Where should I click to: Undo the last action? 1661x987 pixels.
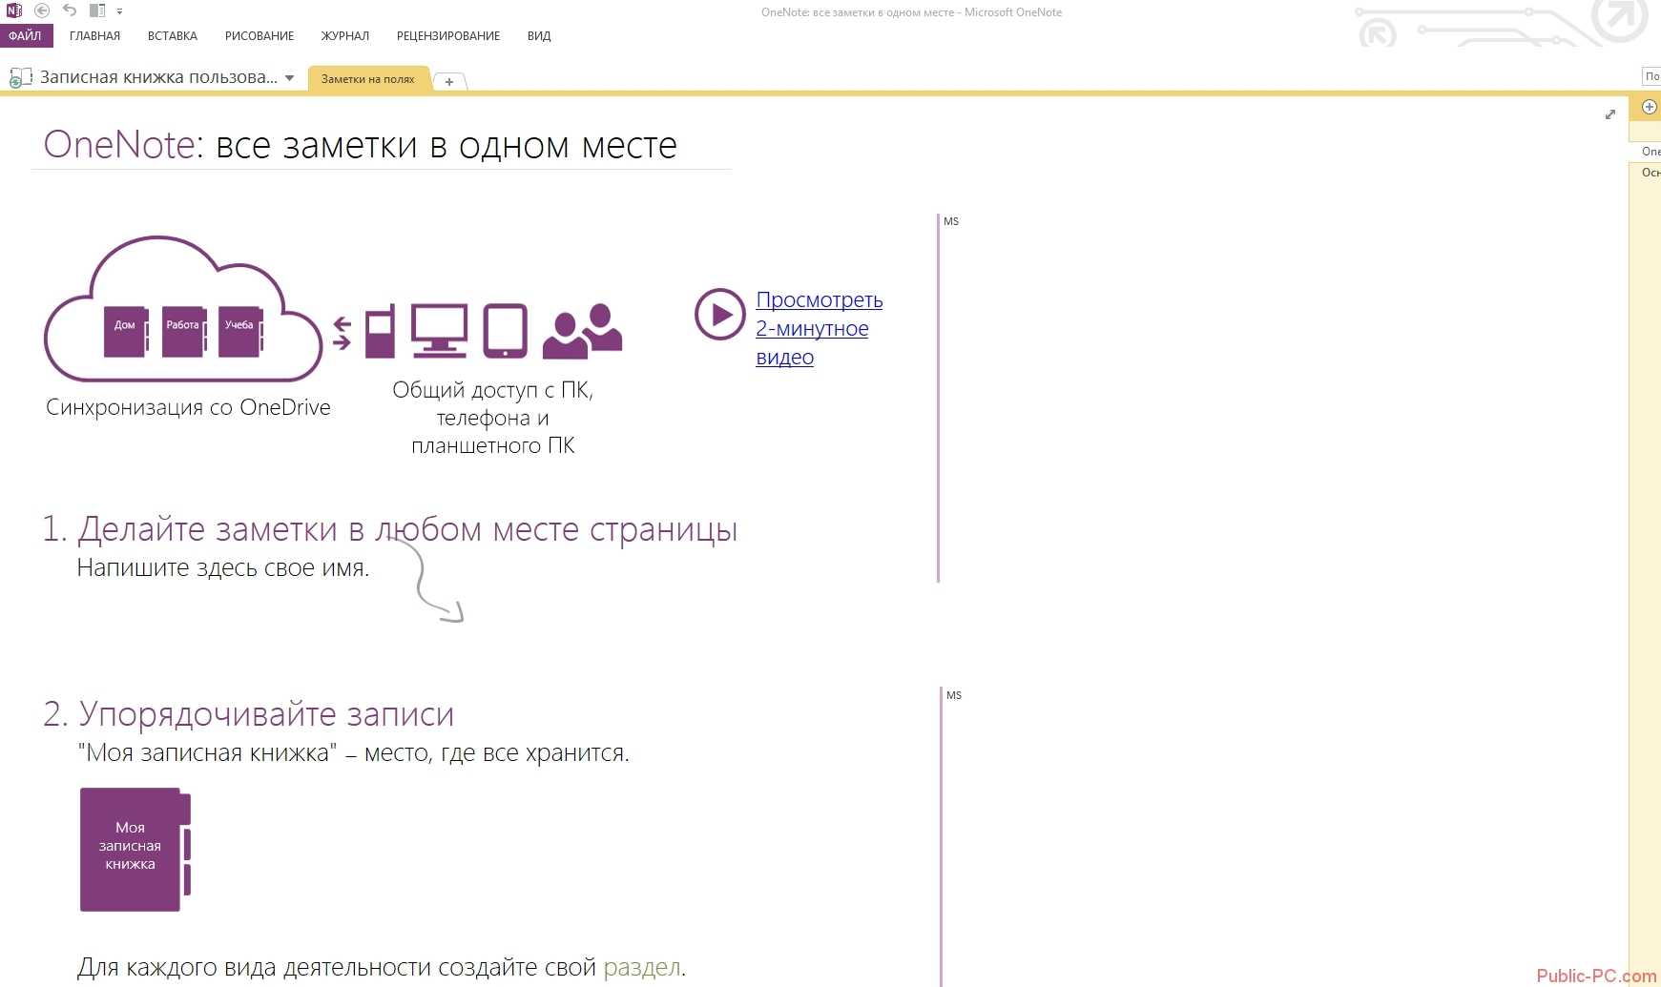(x=70, y=10)
